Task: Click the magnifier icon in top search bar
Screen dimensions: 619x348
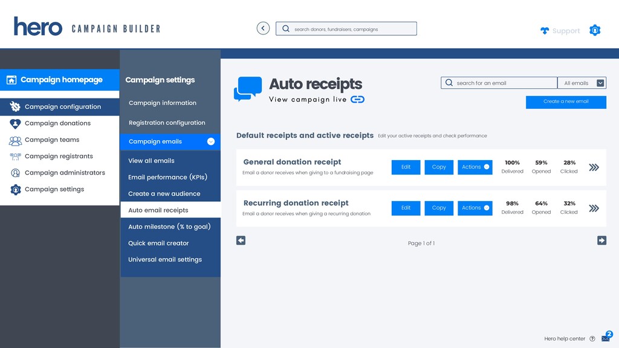Action: pos(286,29)
